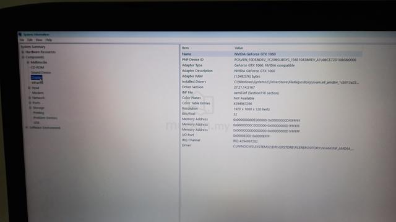Screen dimensions: 396x222
Task: Click the 4294967296 value
Action: tap(243, 104)
